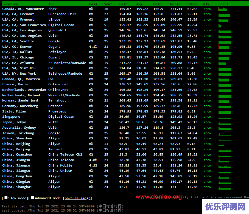Show MTR for Atlanta RamNode row

(207, 63)
